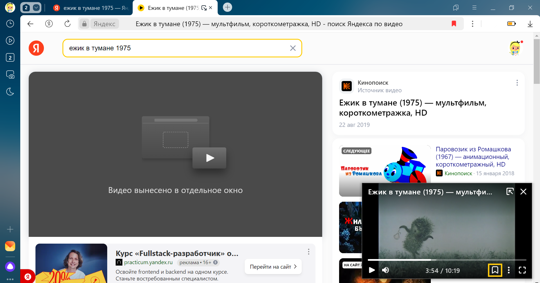Toggle the red bookmark in address bar
This screenshot has height=283, width=540.
[454, 24]
